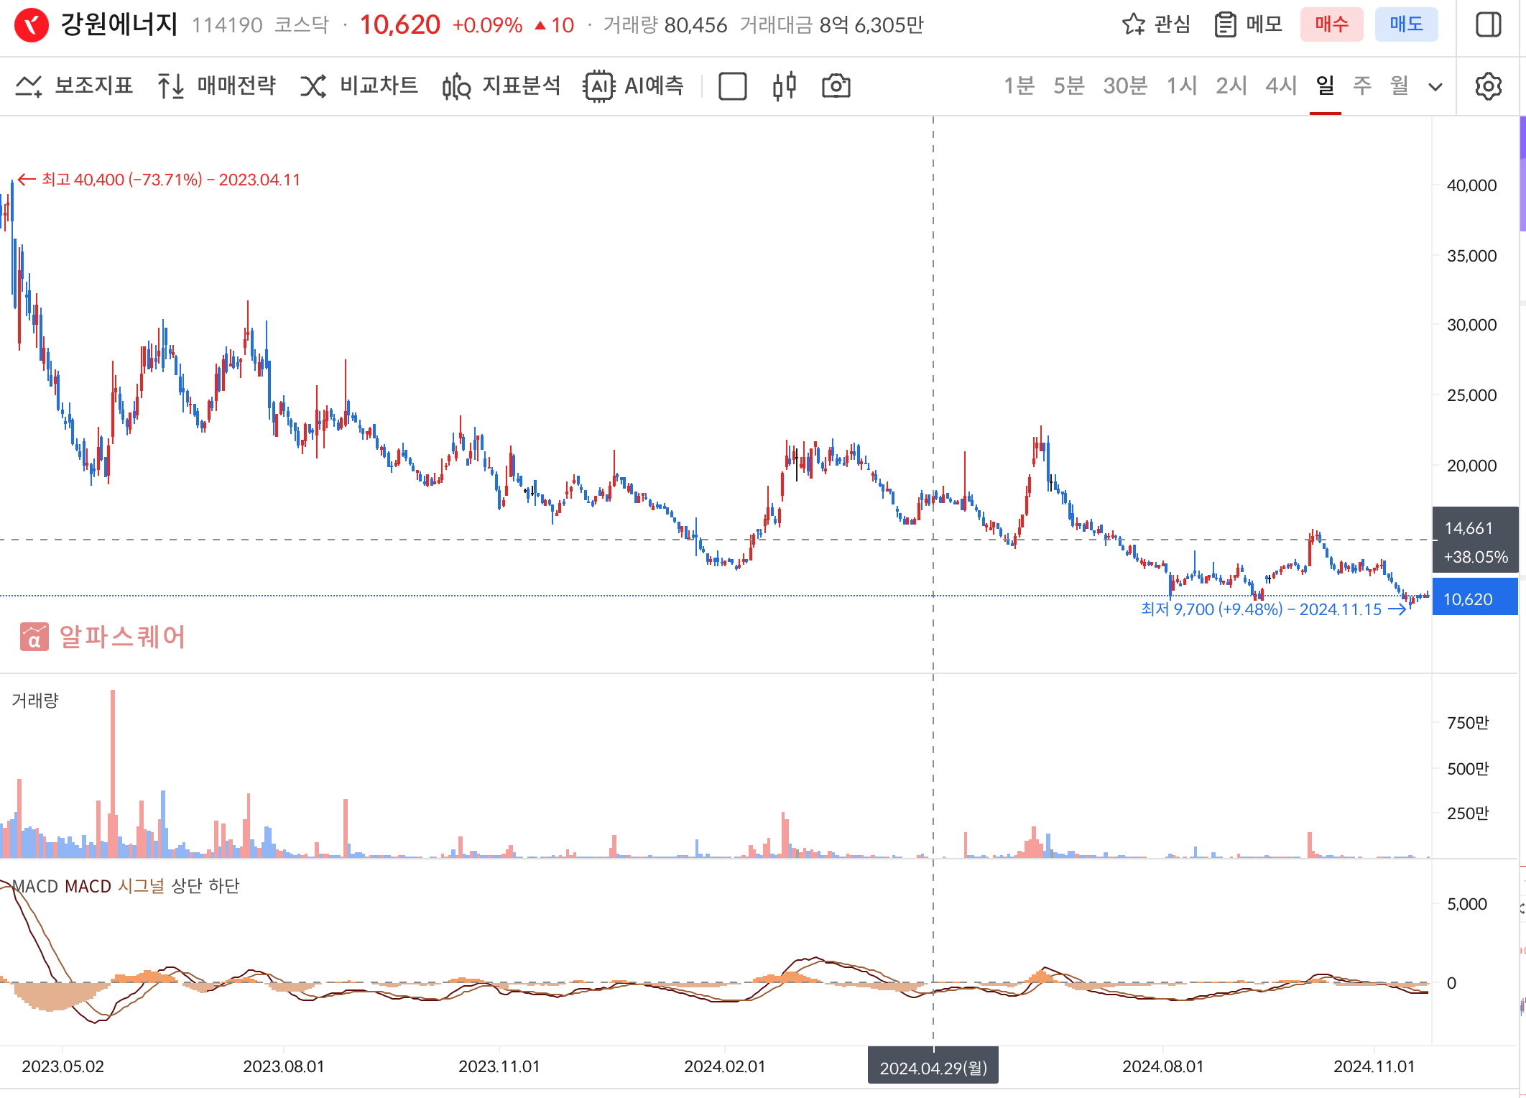Viewport: 1526px width, 1098px height.
Task: Click the 2024.11.01 date axis label
Action: (x=1374, y=1066)
